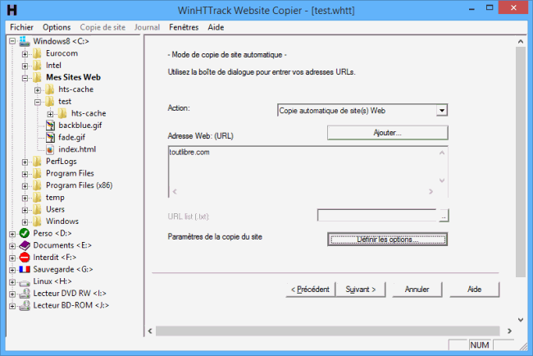Click the URL list browse '..' button
The image size is (533, 356).
[x=444, y=216]
